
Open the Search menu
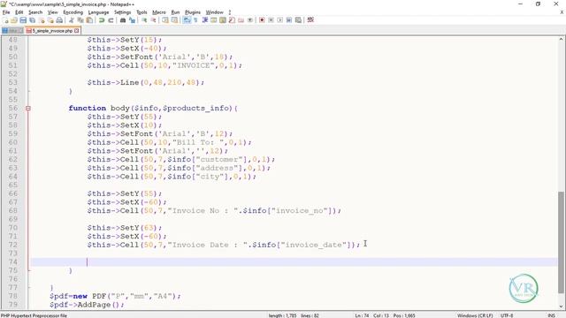coord(35,12)
